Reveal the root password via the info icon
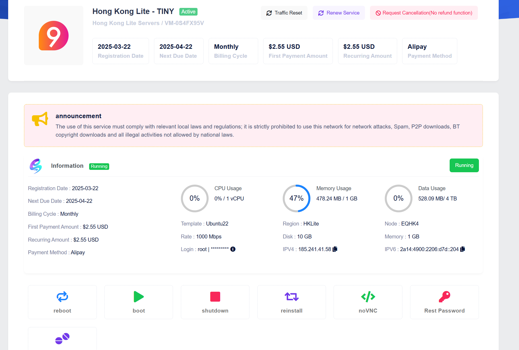 (233, 249)
